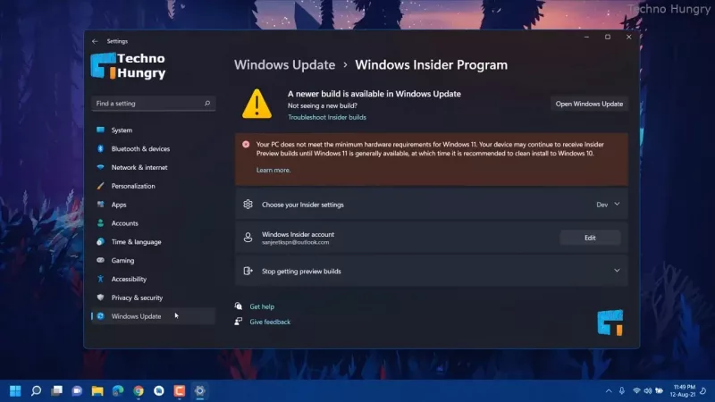
Task: Click the Stop getting preview builds icon
Action: (248, 271)
